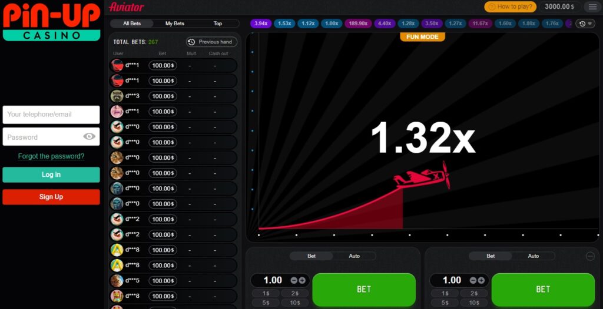Choose 5$ preset in left bet panel
This screenshot has height=309, width=603.
tap(266, 303)
